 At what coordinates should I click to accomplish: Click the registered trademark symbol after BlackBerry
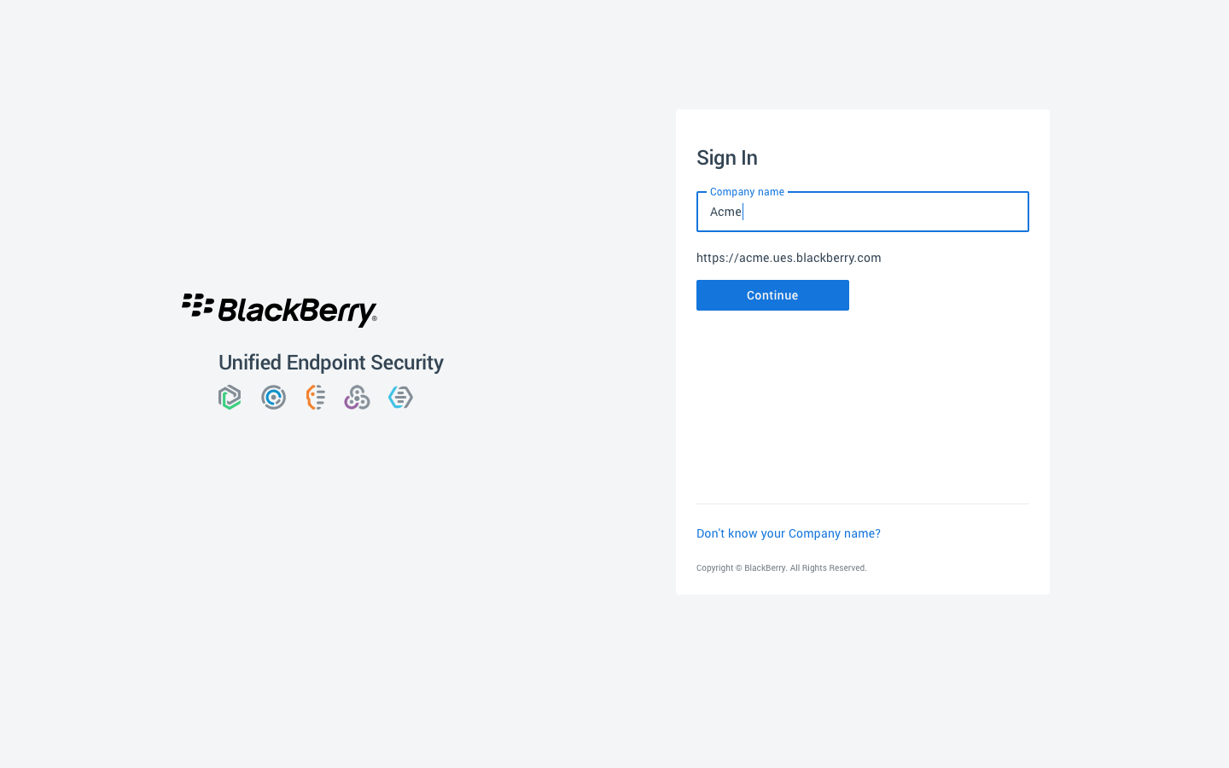(374, 318)
